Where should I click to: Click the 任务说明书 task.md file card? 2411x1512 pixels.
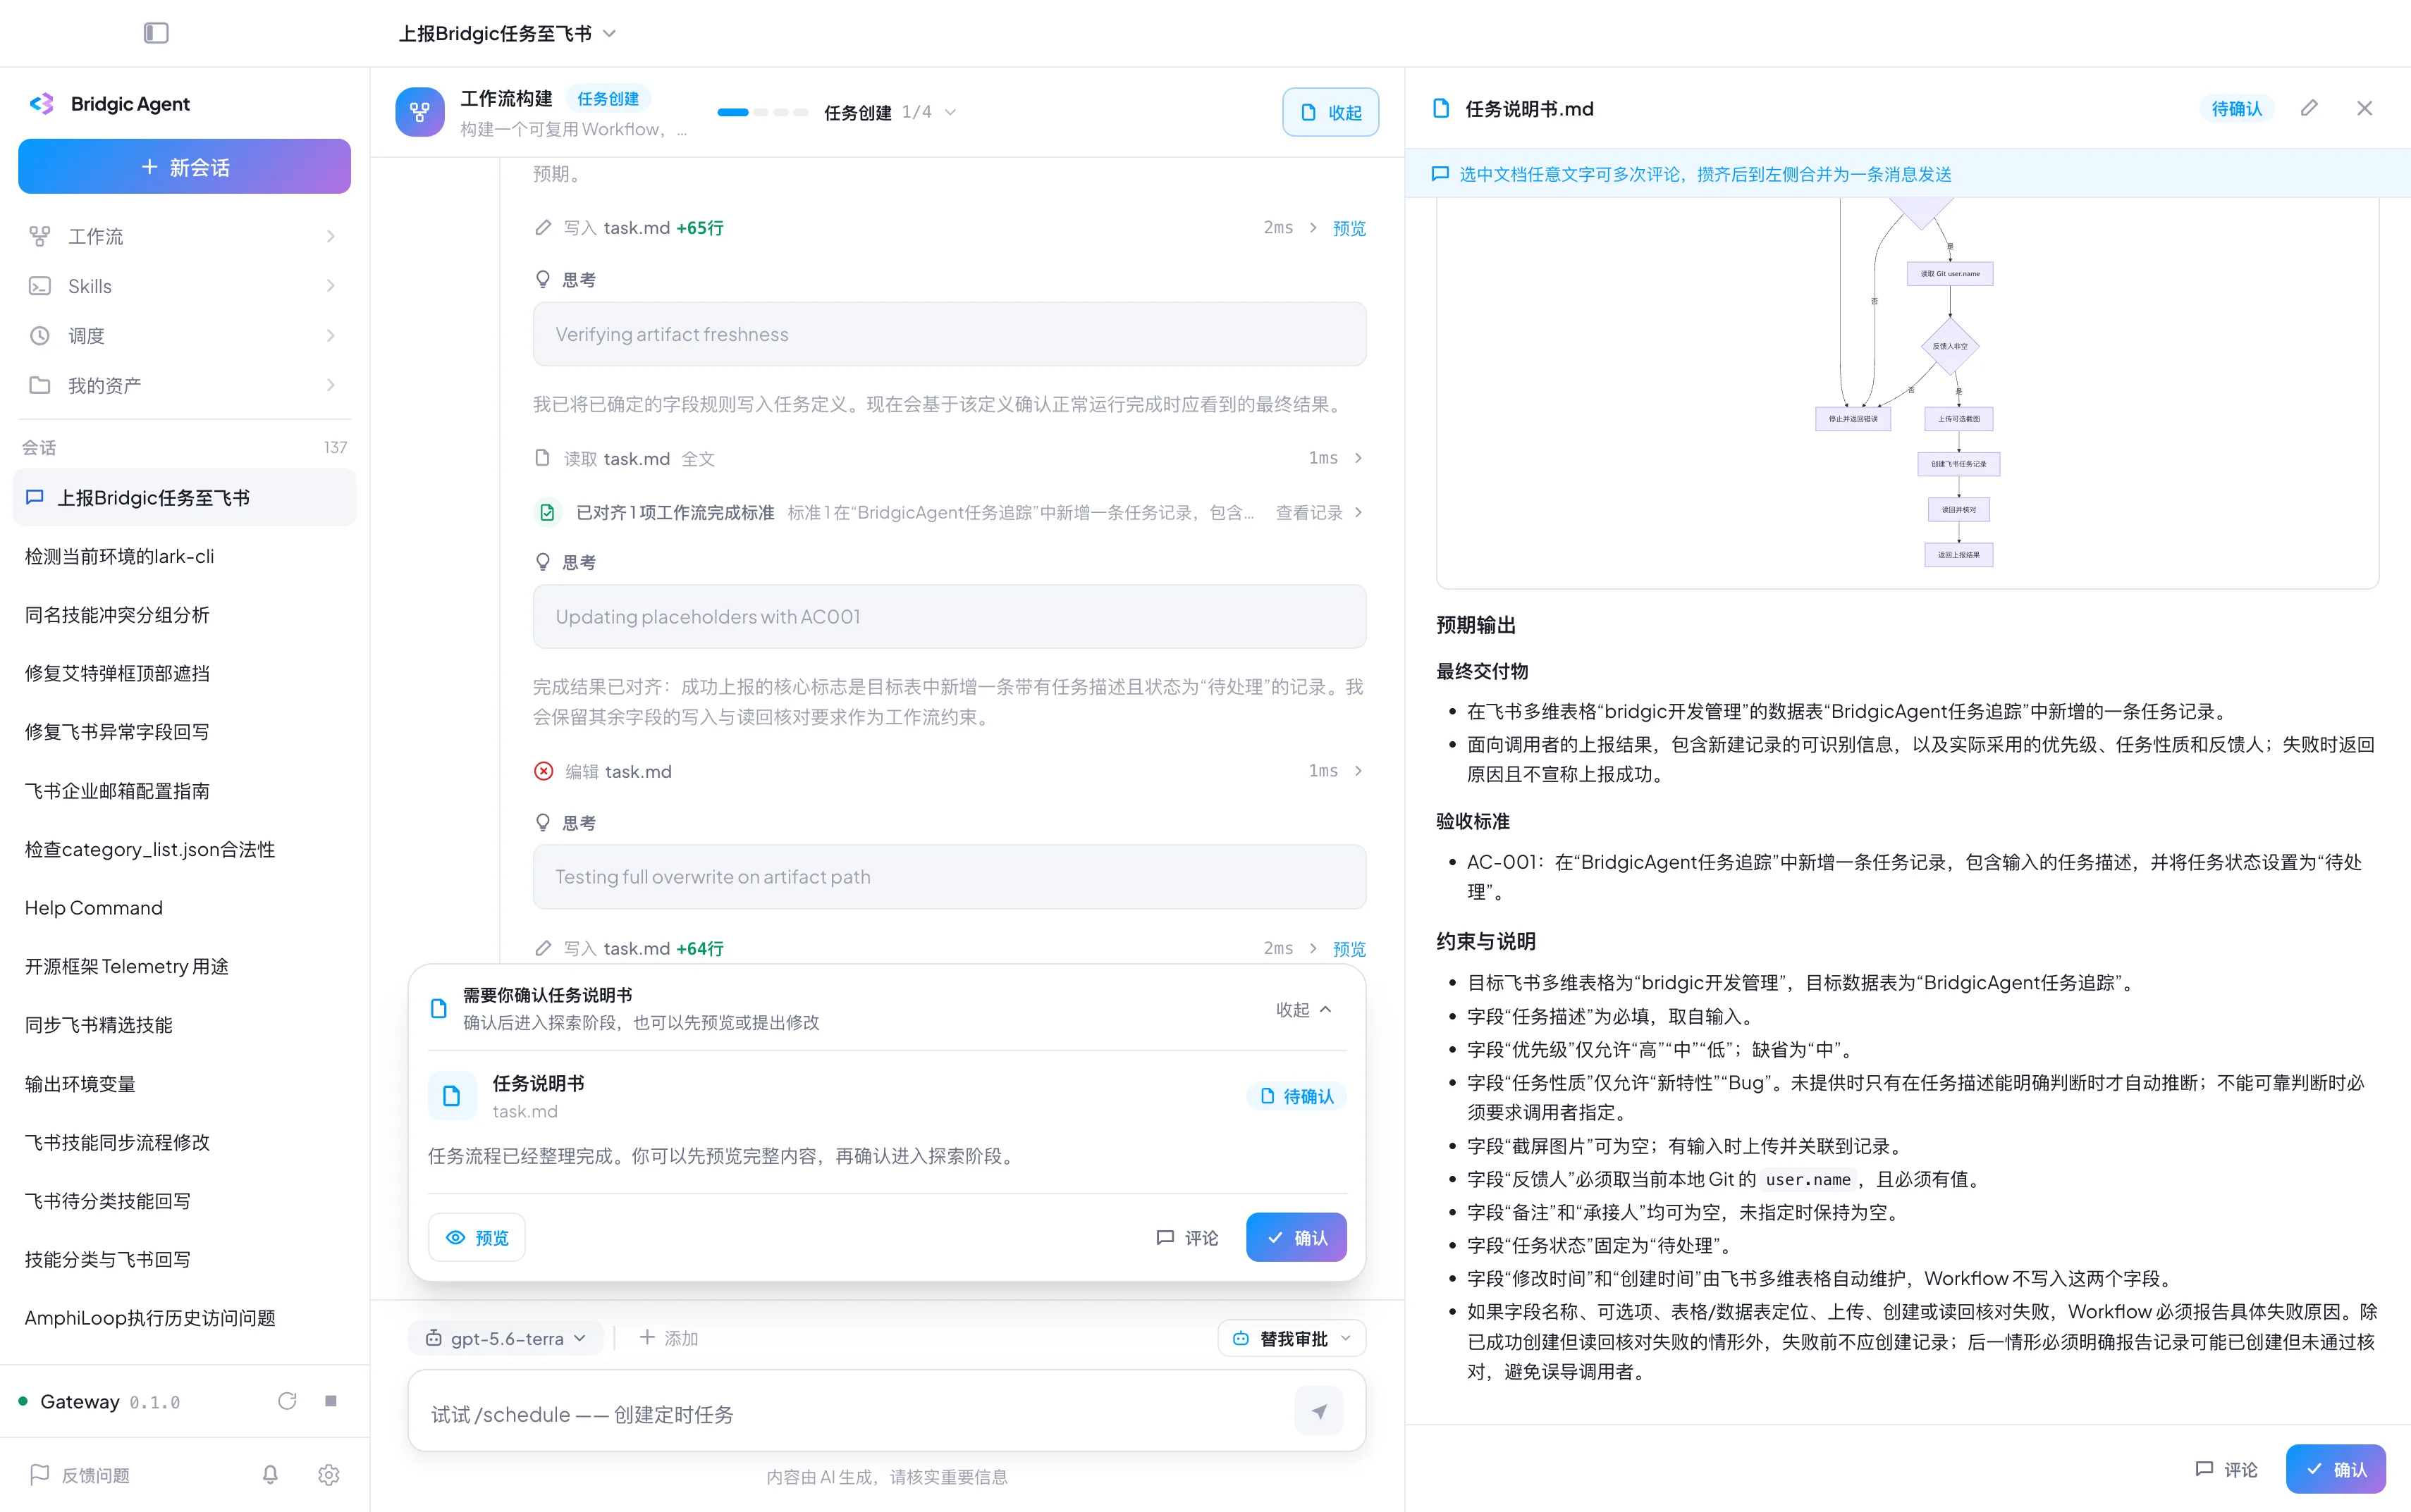[x=886, y=1096]
